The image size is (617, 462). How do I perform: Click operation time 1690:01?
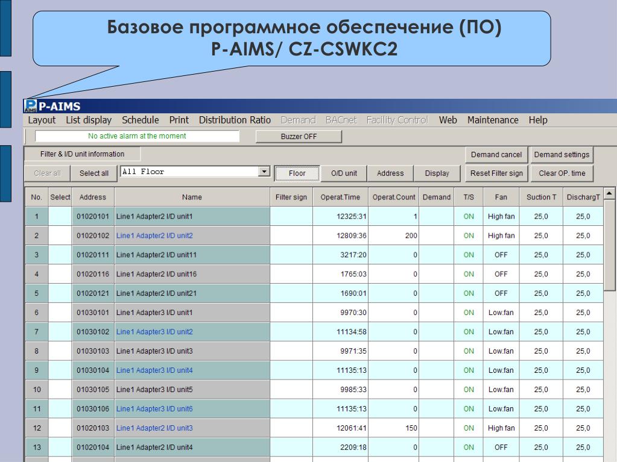(x=353, y=293)
